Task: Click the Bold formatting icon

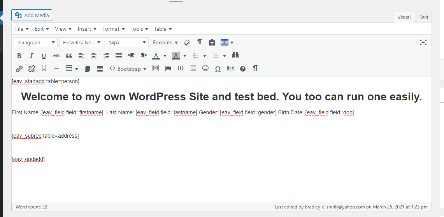Action: pos(19,56)
